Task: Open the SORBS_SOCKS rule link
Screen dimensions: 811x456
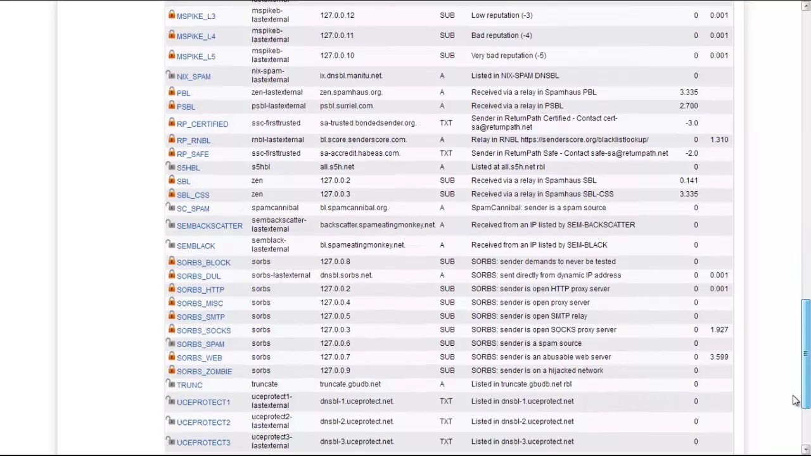Action: pyautogui.click(x=203, y=331)
